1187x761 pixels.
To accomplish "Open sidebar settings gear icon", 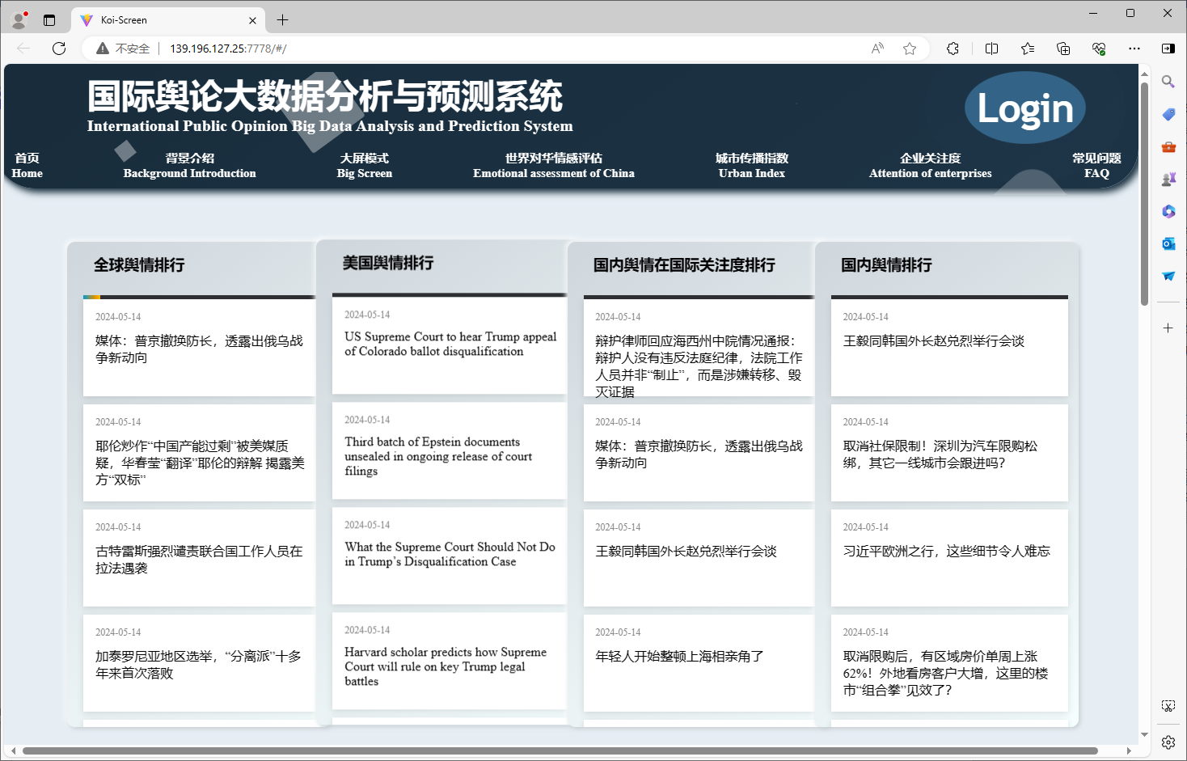I will 1168,742.
